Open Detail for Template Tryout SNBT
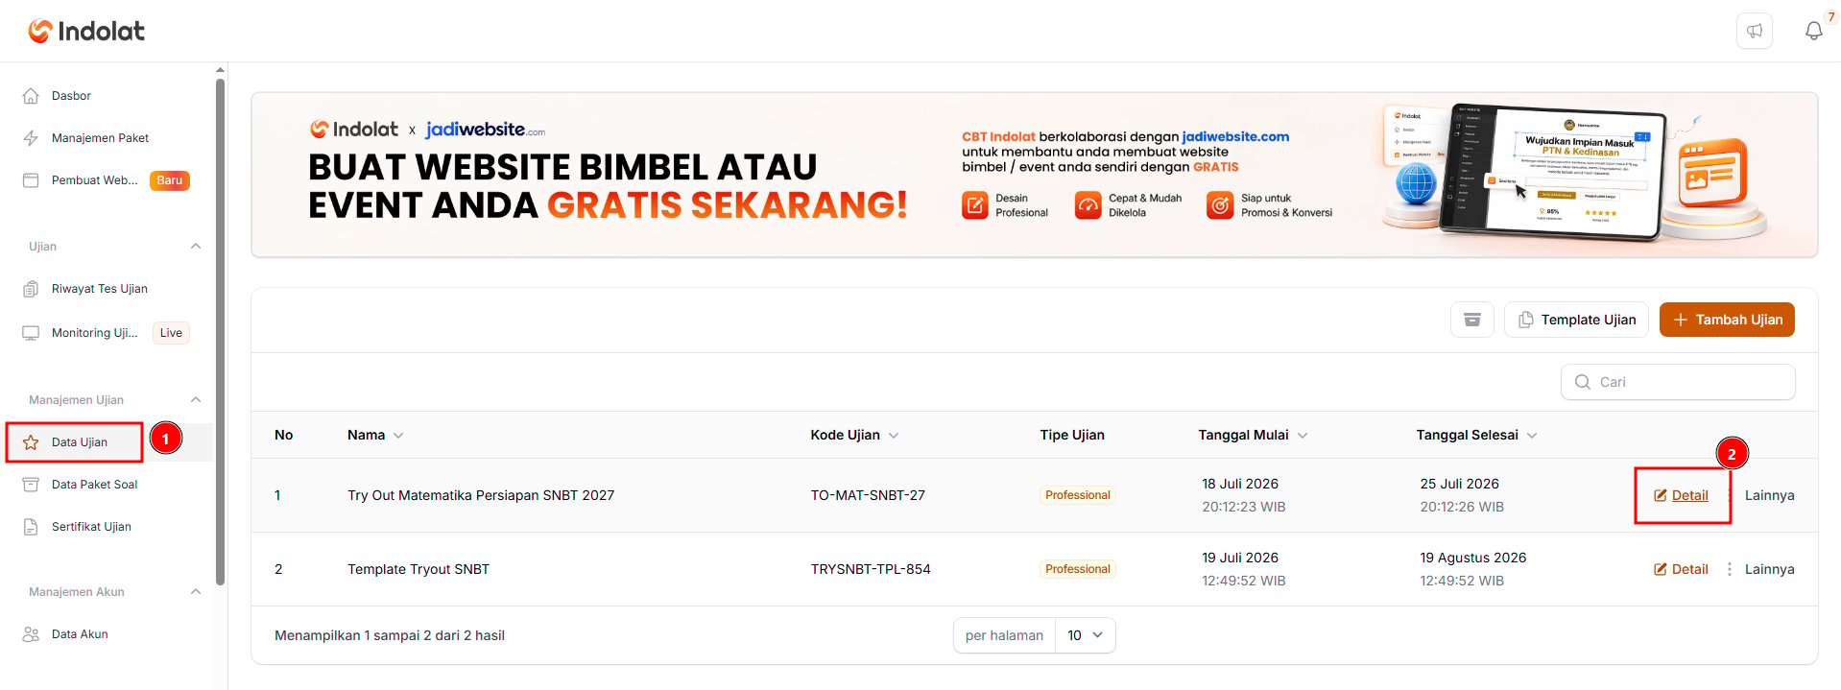 pos(1681,569)
